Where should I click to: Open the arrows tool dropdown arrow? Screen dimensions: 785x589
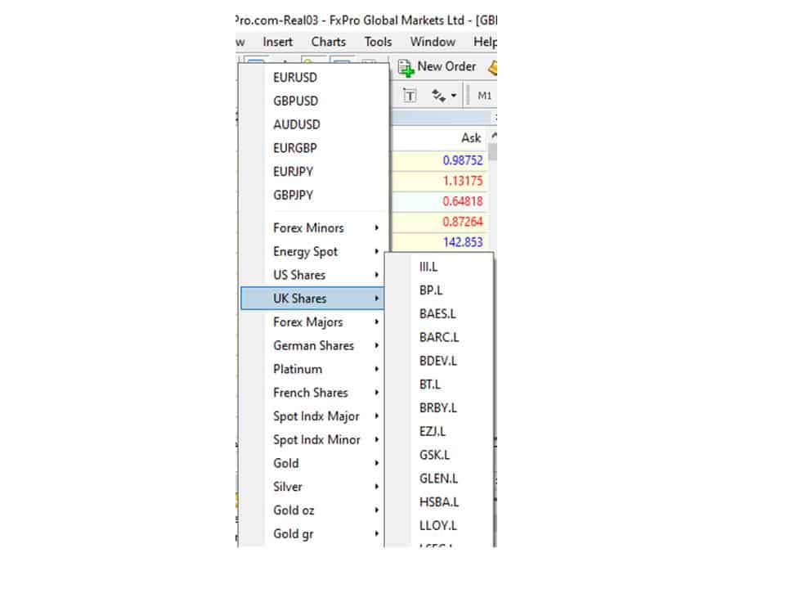point(454,95)
